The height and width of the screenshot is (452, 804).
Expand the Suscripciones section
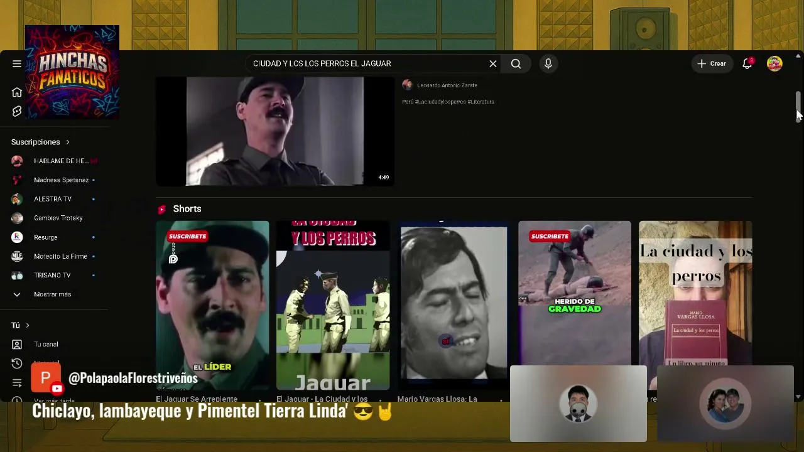[x=40, y=142]
